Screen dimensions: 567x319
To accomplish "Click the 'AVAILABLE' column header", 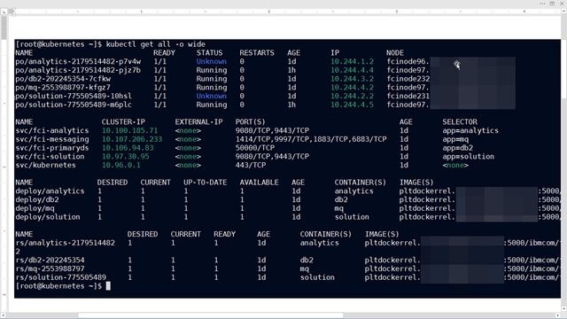I will click(x=259, y=183).
